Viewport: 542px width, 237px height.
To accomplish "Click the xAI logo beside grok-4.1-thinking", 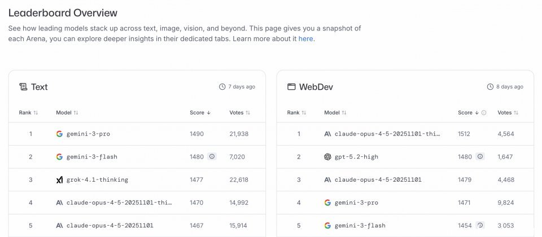I will coord(59,180).
